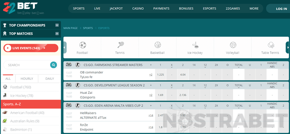This screenshot has width=290, height=134.
Task: Open the Table Tennis icon in carousel
Action: coord(271,45)
